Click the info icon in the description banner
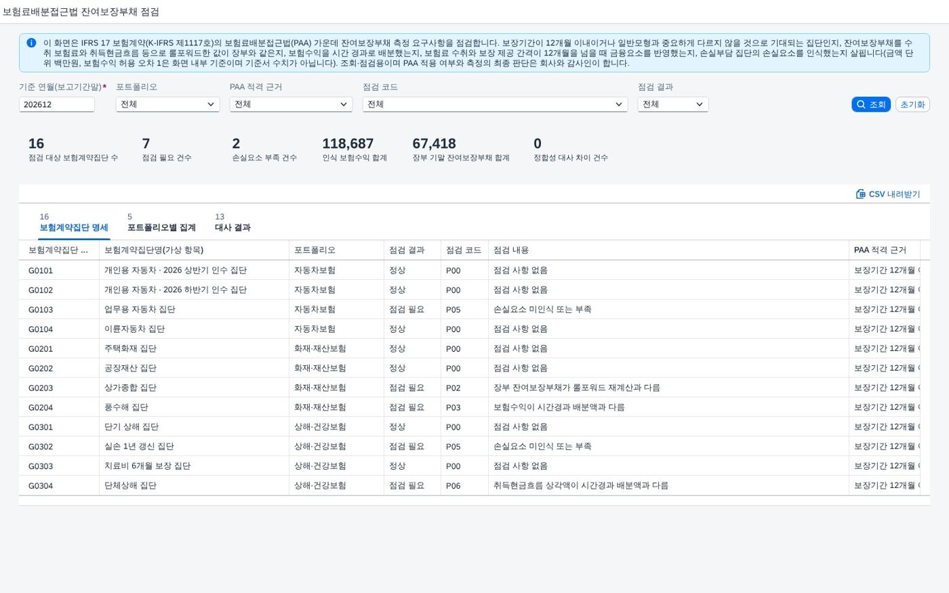The height and width of the screenshot is (593, 949). [x=31, y=43]
